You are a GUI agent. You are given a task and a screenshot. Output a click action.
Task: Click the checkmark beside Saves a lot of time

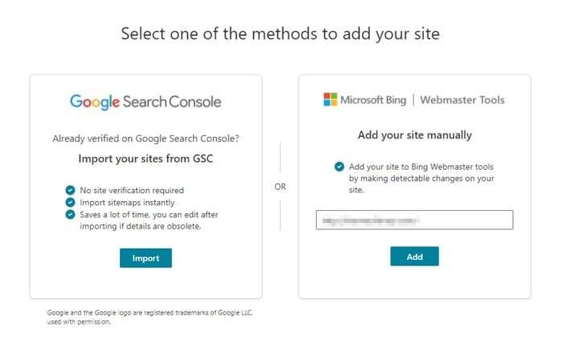71,214
